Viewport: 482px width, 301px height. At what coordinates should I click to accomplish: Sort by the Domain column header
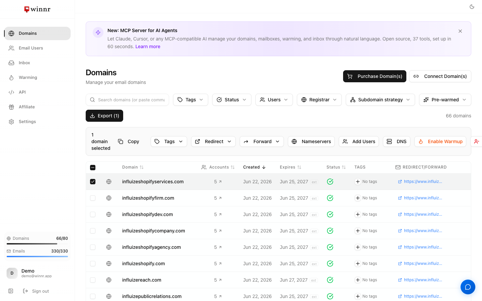click(x=133, y=167)
